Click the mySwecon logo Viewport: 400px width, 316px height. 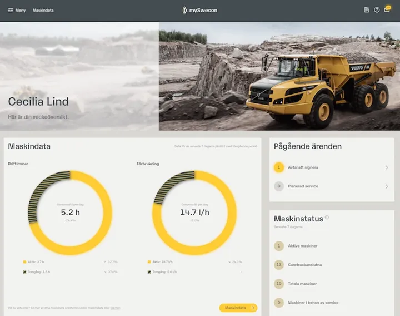(x=200, y=10)
